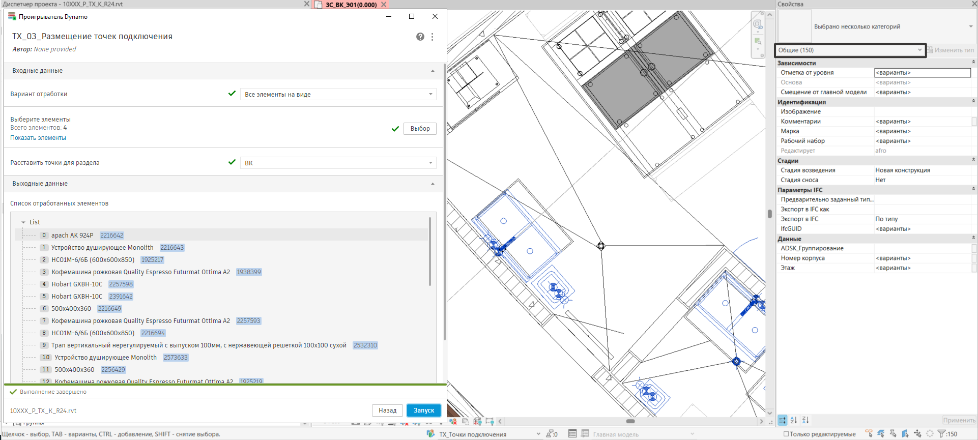The width and height of the screenshot is (978, 440).
Task: Click the select pinned elements icon in status bar
Action: point(893,434)
